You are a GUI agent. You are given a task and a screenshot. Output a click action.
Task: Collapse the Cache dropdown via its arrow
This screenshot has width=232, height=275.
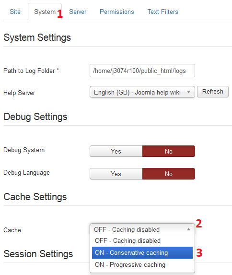click(188, 229)
